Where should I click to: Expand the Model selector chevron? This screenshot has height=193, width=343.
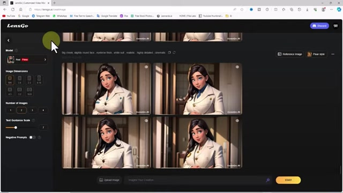(x=45, y=60)
